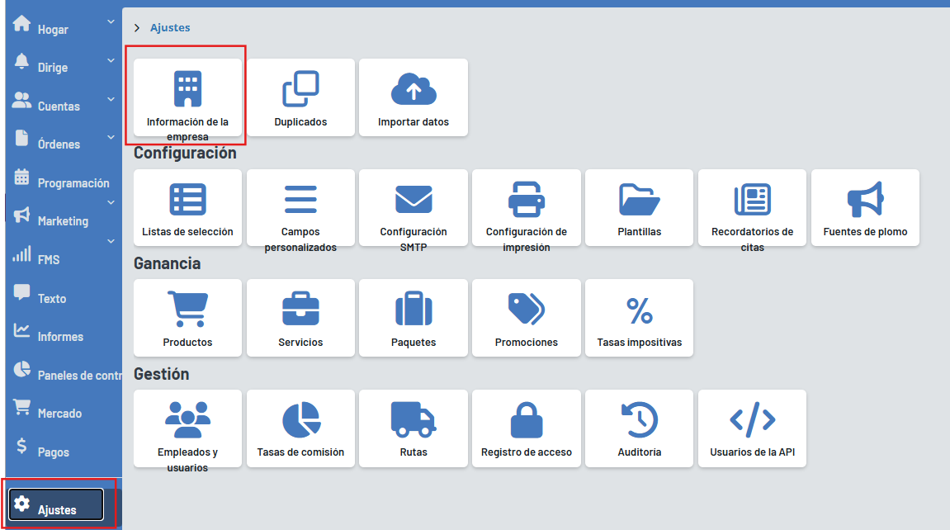
Task: Click the Órdenes document icon in sidebar
Action: [21, 138]
